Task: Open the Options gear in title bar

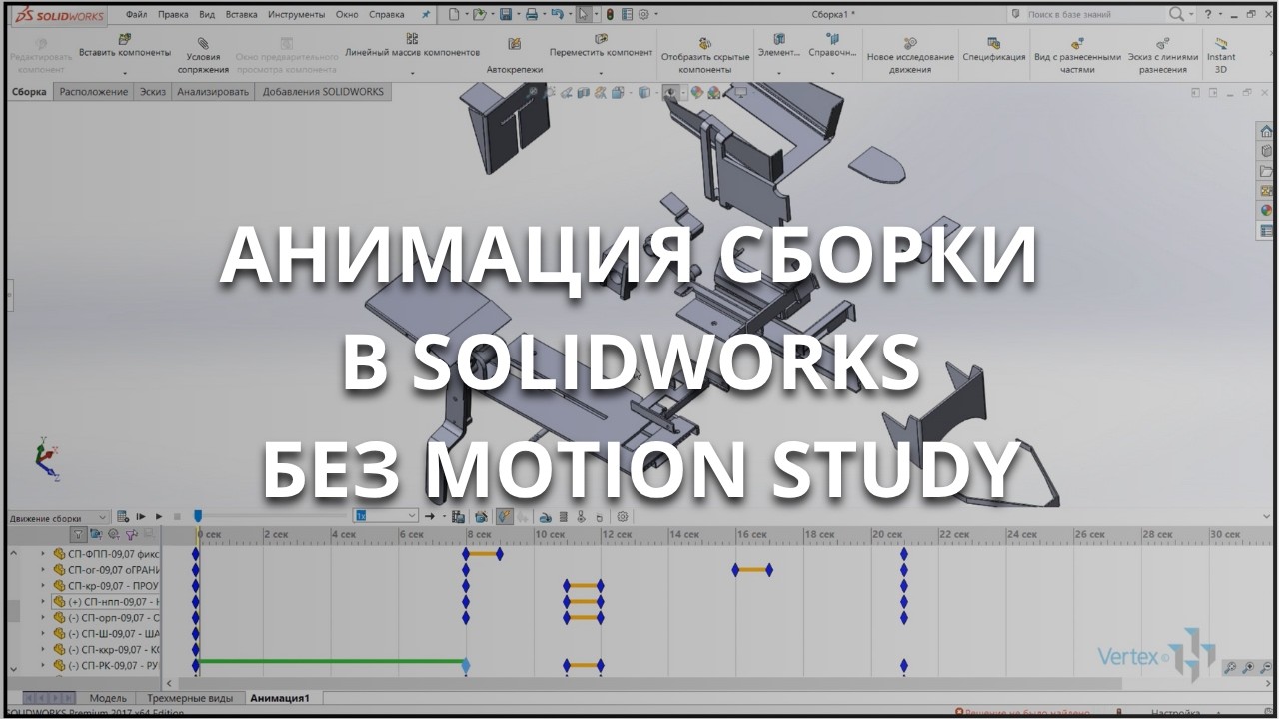Action: (643, 14)
